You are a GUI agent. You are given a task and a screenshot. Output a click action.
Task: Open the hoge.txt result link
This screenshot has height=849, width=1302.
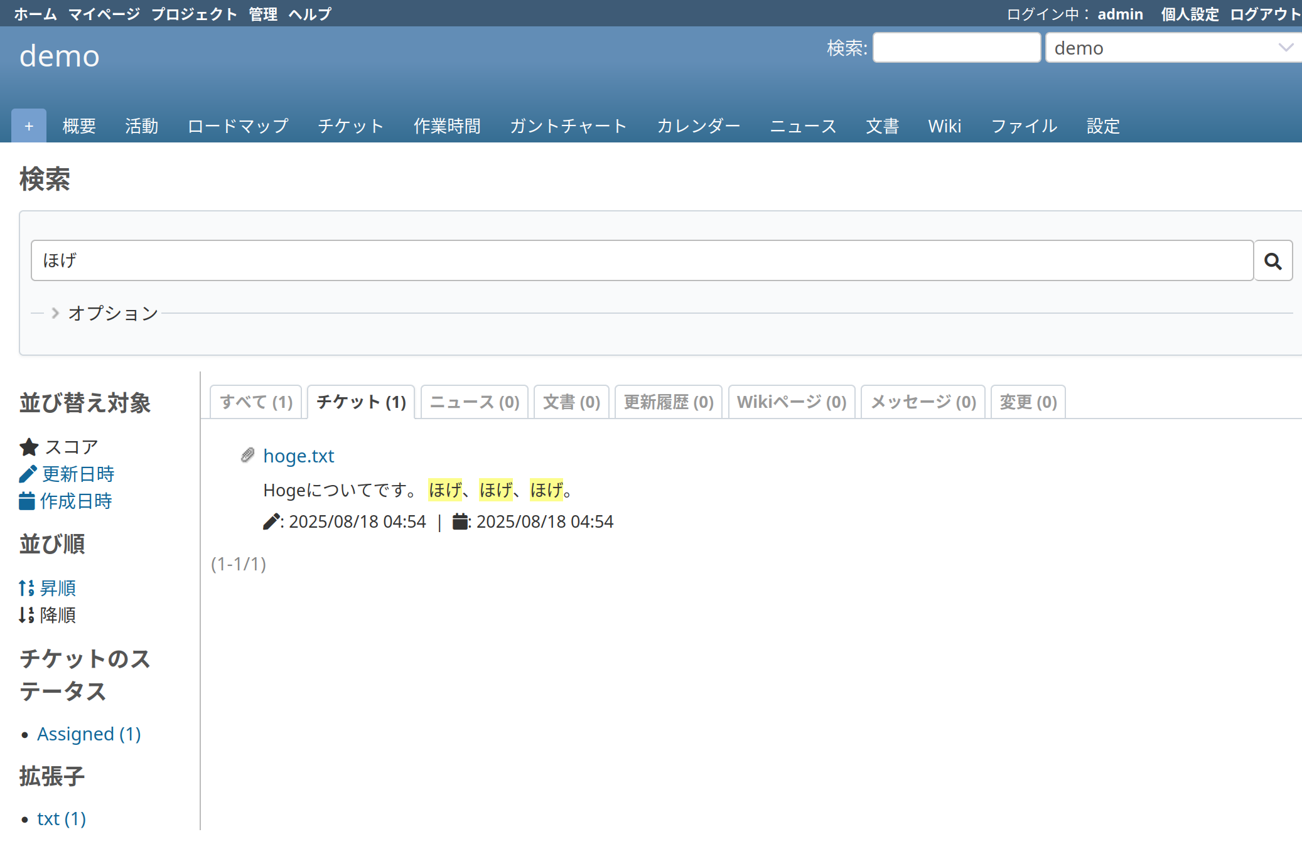tap(298, 456)
